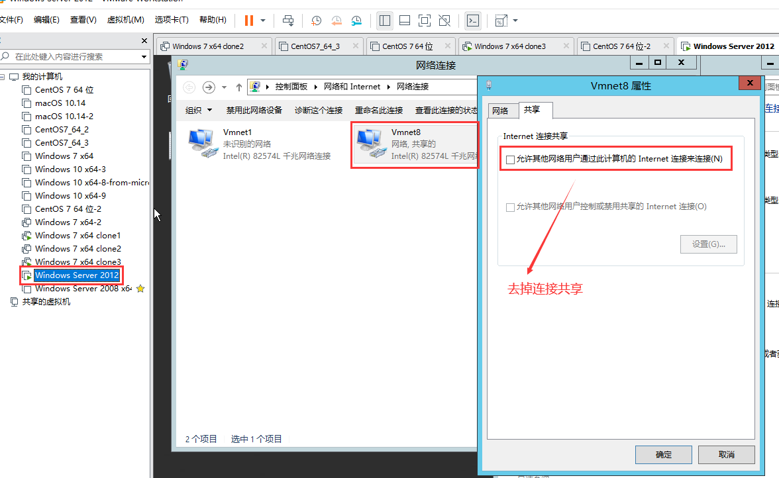Open the 选项卡(T) menu
This screenshot has height=478, width=779.
[x=172, y=20]
